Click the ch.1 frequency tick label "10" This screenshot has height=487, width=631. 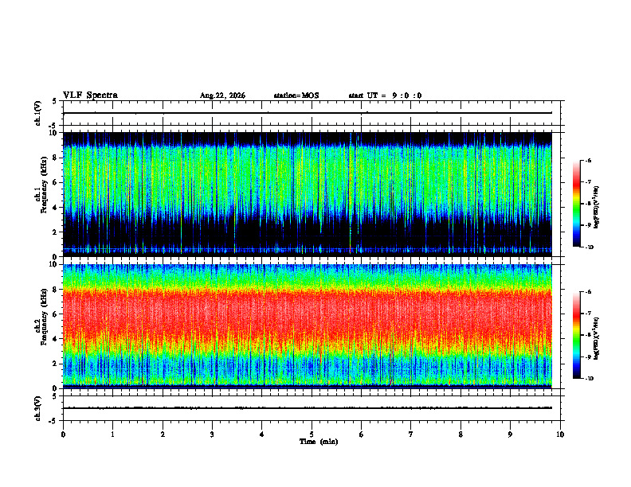click(x=54, y=133)
